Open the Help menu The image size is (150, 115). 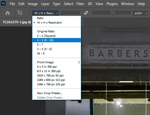[x=141, y=4]
